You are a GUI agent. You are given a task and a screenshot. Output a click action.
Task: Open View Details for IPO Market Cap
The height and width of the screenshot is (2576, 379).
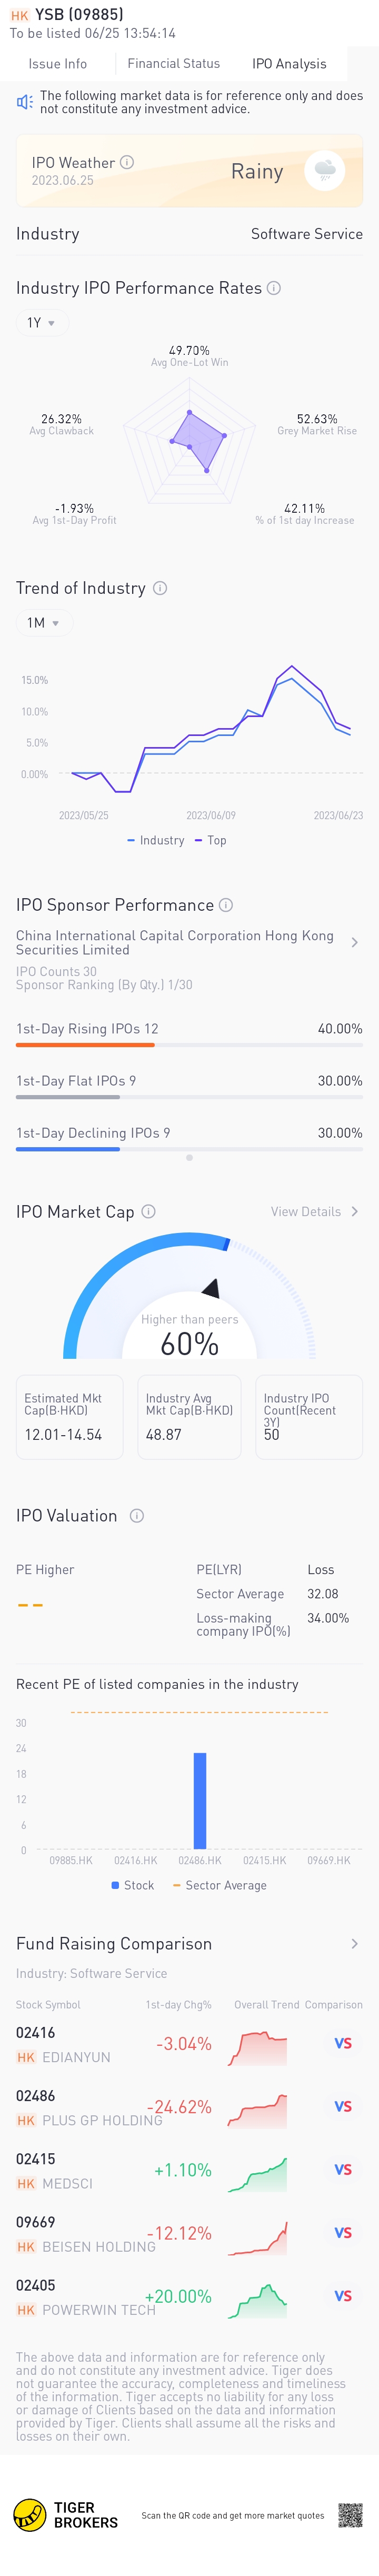pos(314,1211)
